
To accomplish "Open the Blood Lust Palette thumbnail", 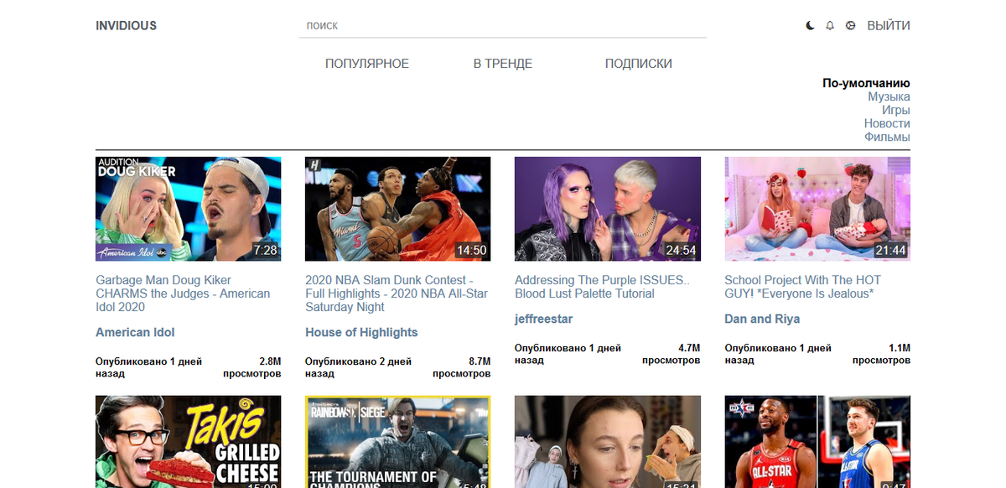I will [608, 209].
